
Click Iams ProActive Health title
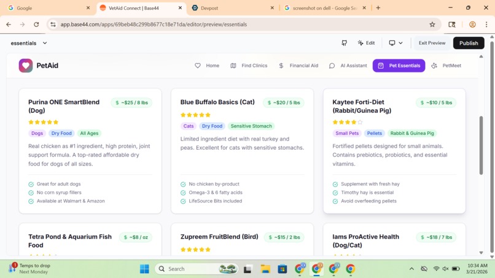click(365, 241)
